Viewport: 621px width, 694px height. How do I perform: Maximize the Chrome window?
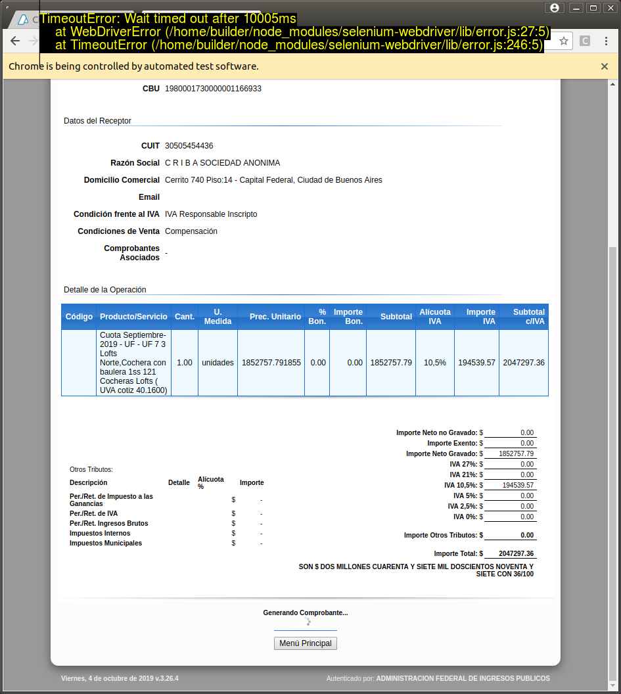tap(593, 7)
